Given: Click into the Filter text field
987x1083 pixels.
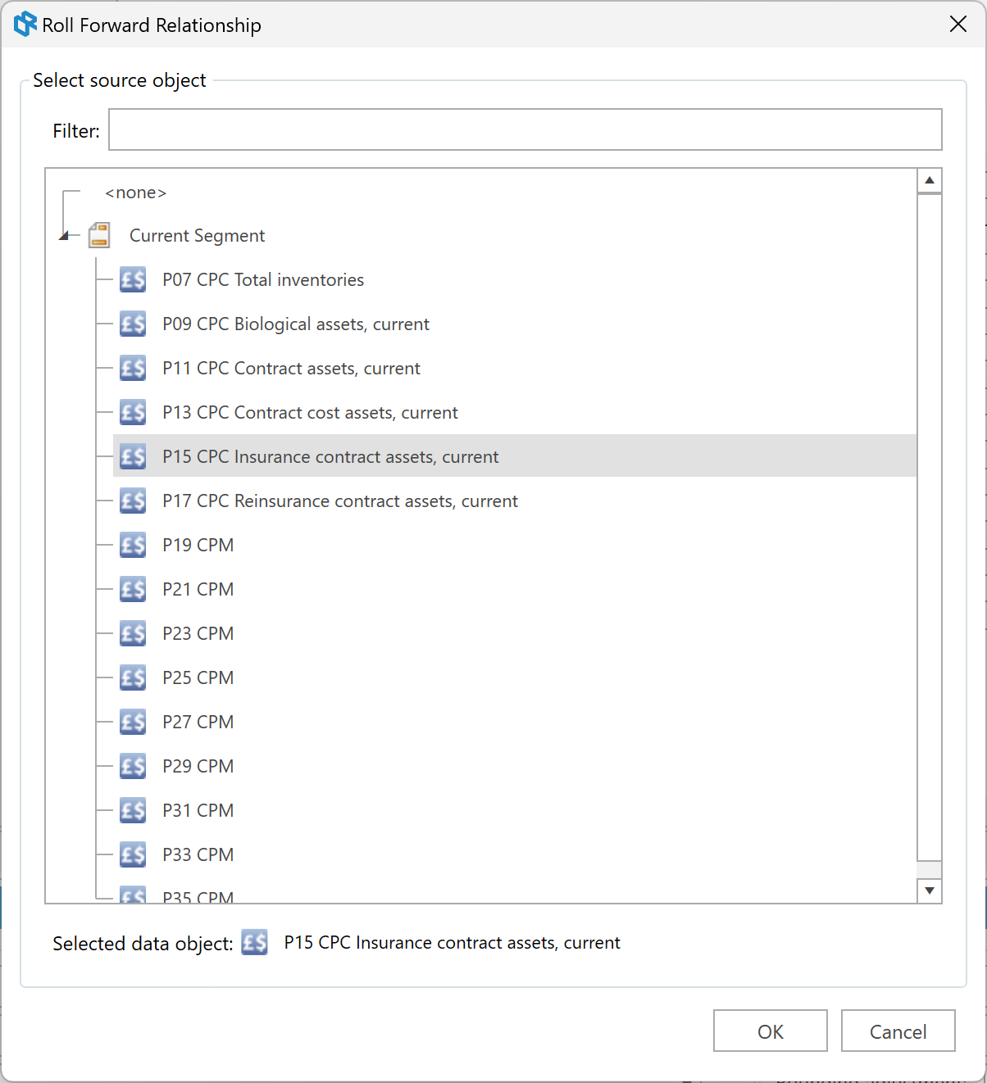Looking at the screenshot, I should [525, 129].
